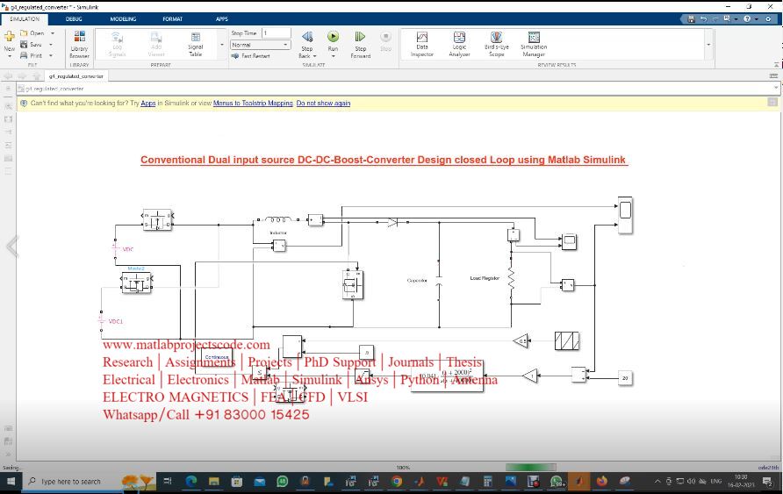Click the Do not show again link

(x=323, y=104)
